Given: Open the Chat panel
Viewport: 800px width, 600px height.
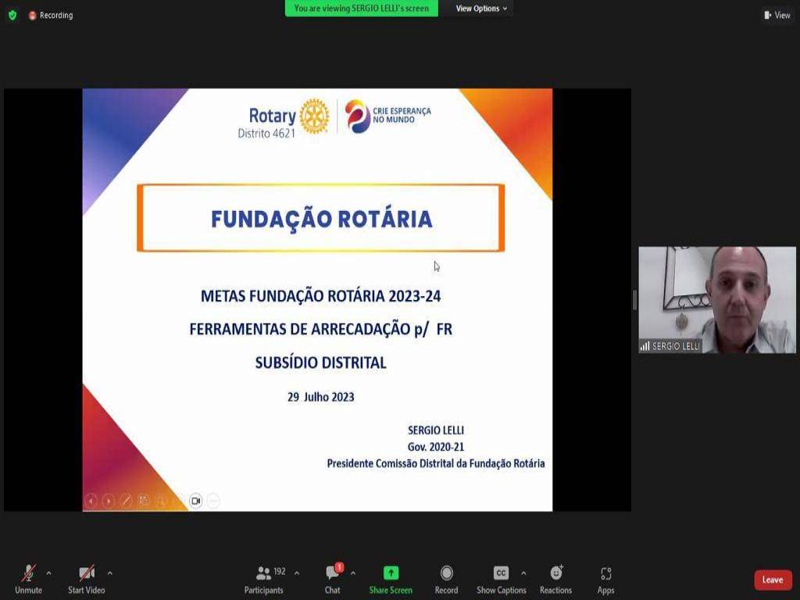Looking at the screenshot, I should point(333,579).
